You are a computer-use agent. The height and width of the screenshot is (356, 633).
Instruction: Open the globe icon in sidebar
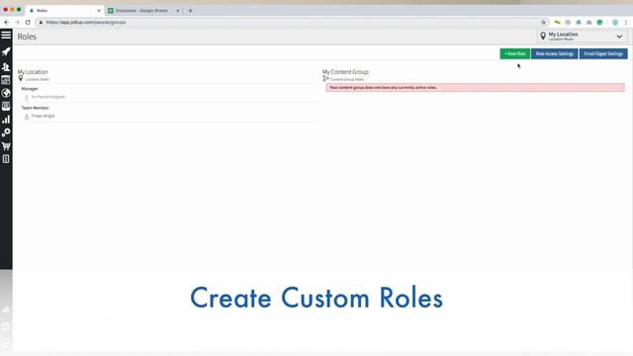6,93
